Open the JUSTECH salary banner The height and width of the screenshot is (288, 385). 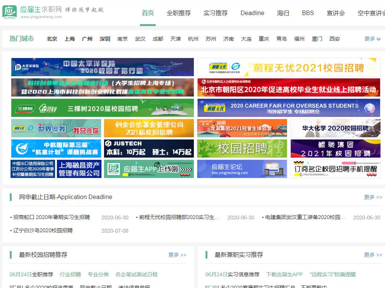coord(149,149)
